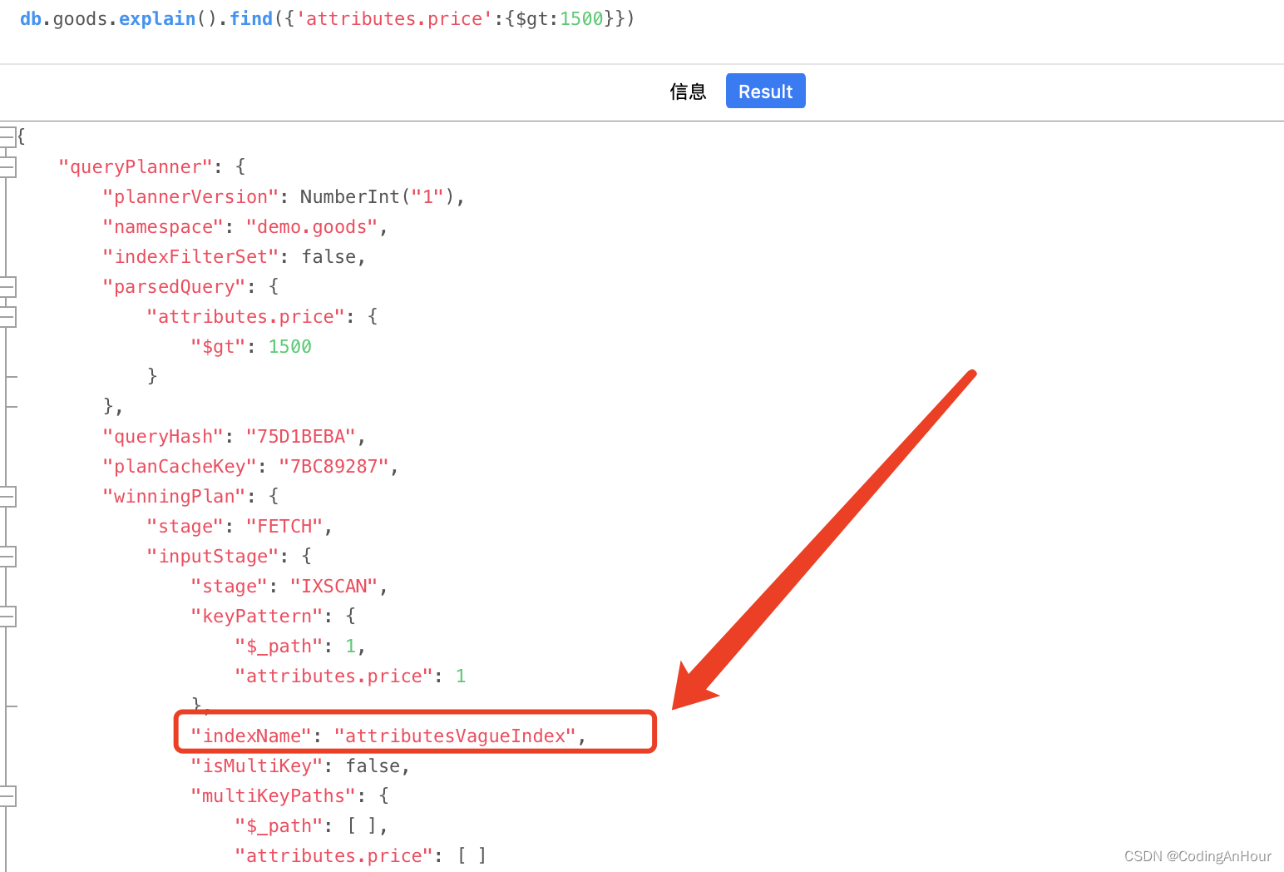Click the "isMultiKey" key
This screenshot has height=872, width=1284.
coord(257,766)
